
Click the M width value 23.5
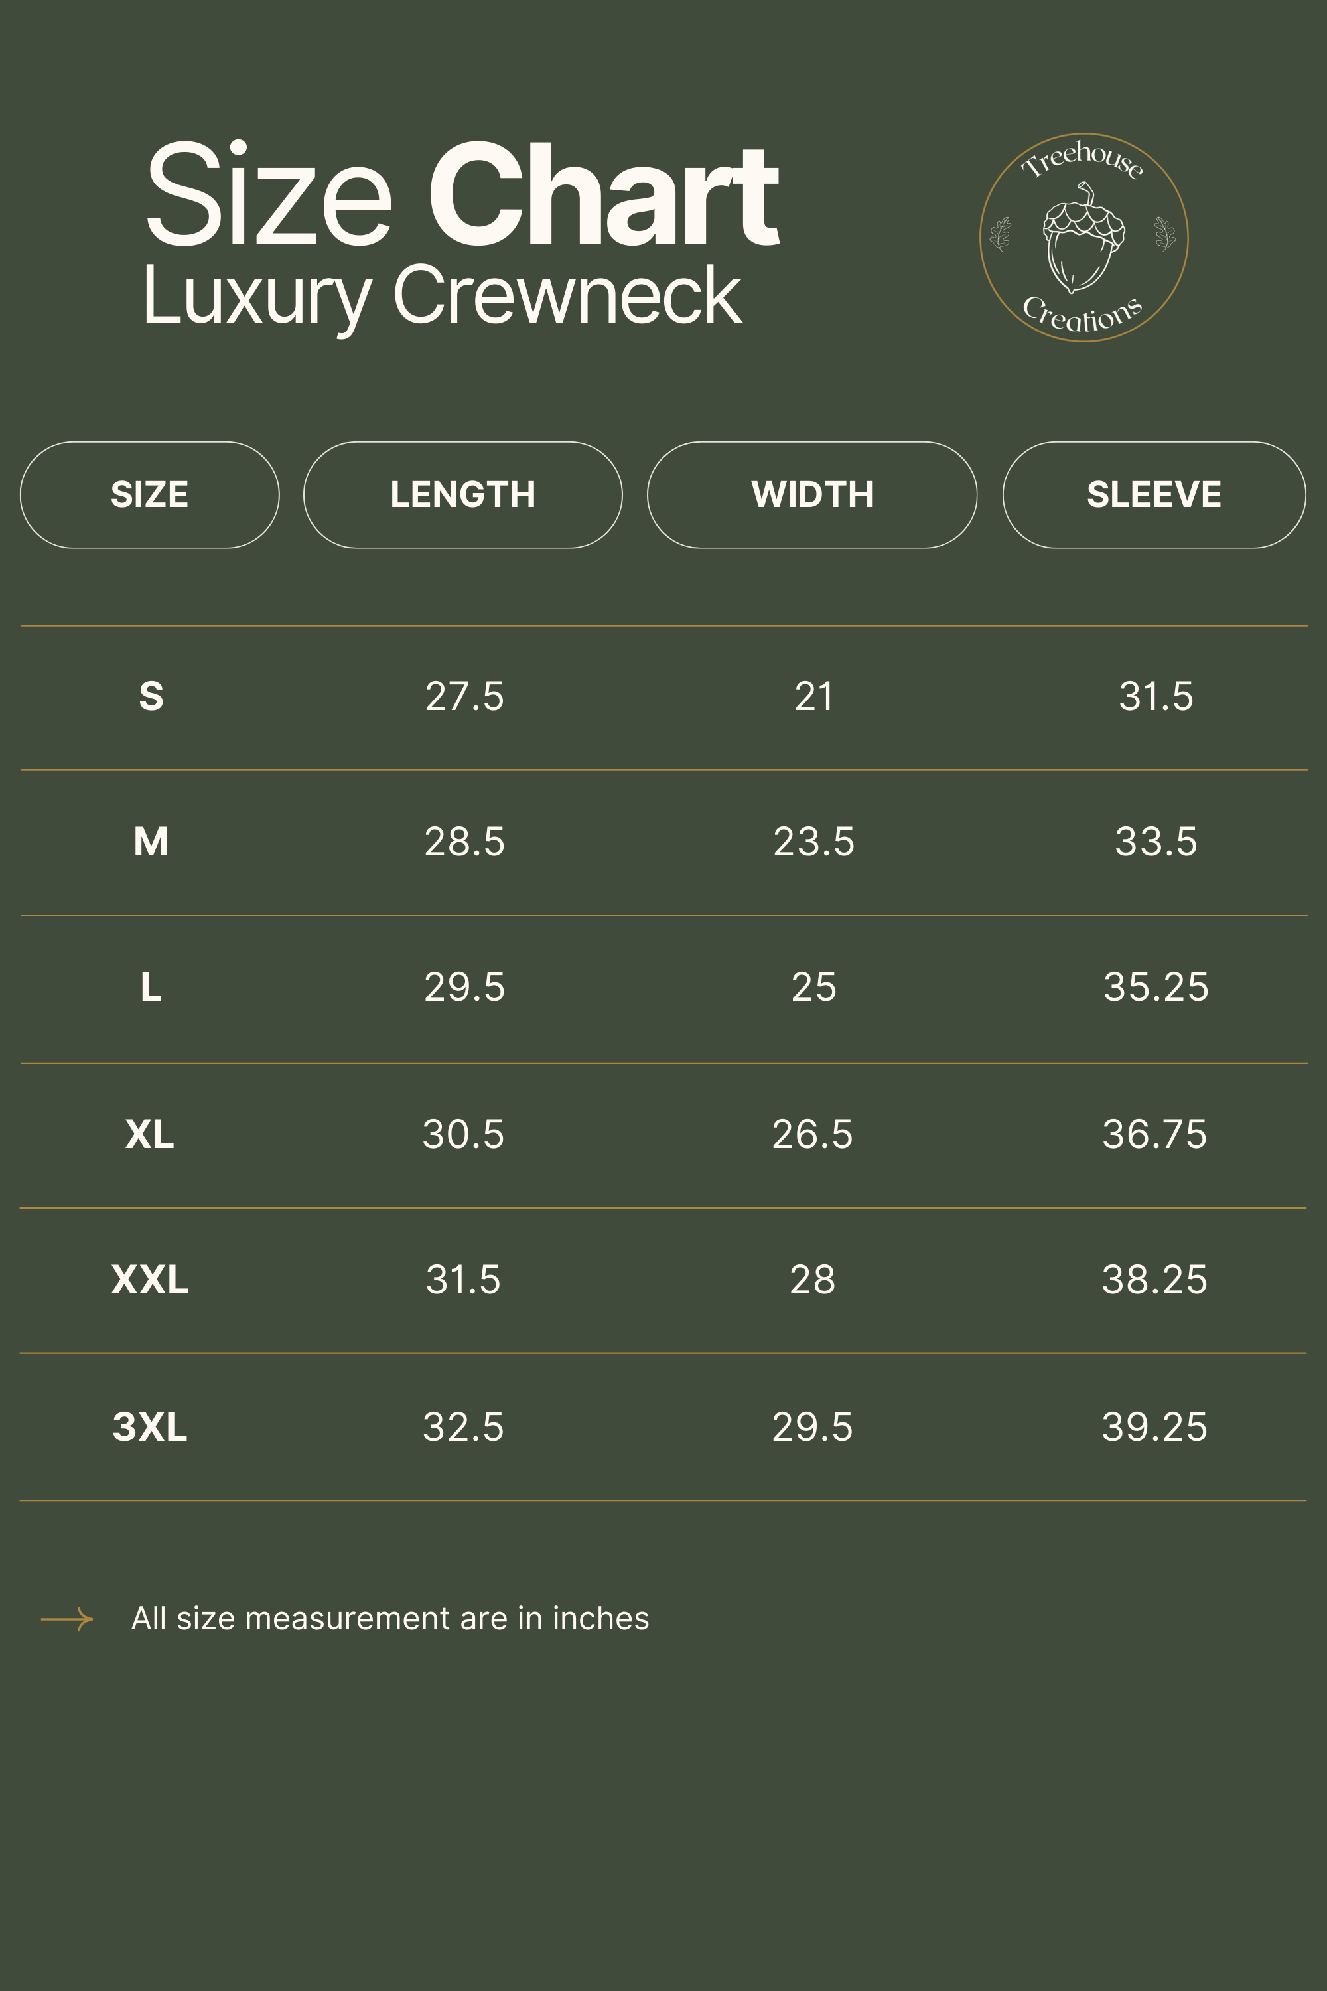(814, 842)
